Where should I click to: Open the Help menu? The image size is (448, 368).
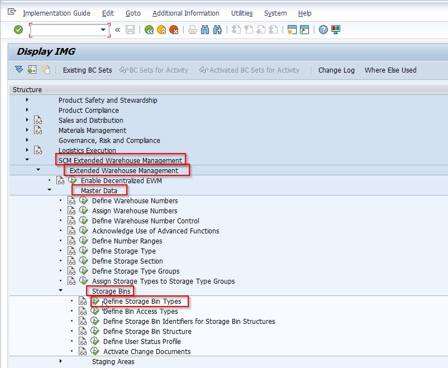(x=305, y=13)
